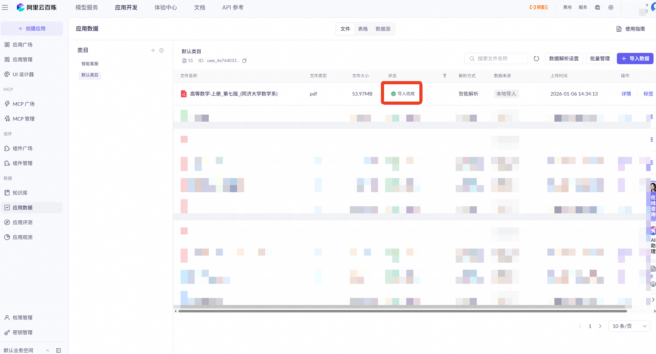Select the 默认类目 category
This screenshot has height=354, width=656.
(90, 75)
